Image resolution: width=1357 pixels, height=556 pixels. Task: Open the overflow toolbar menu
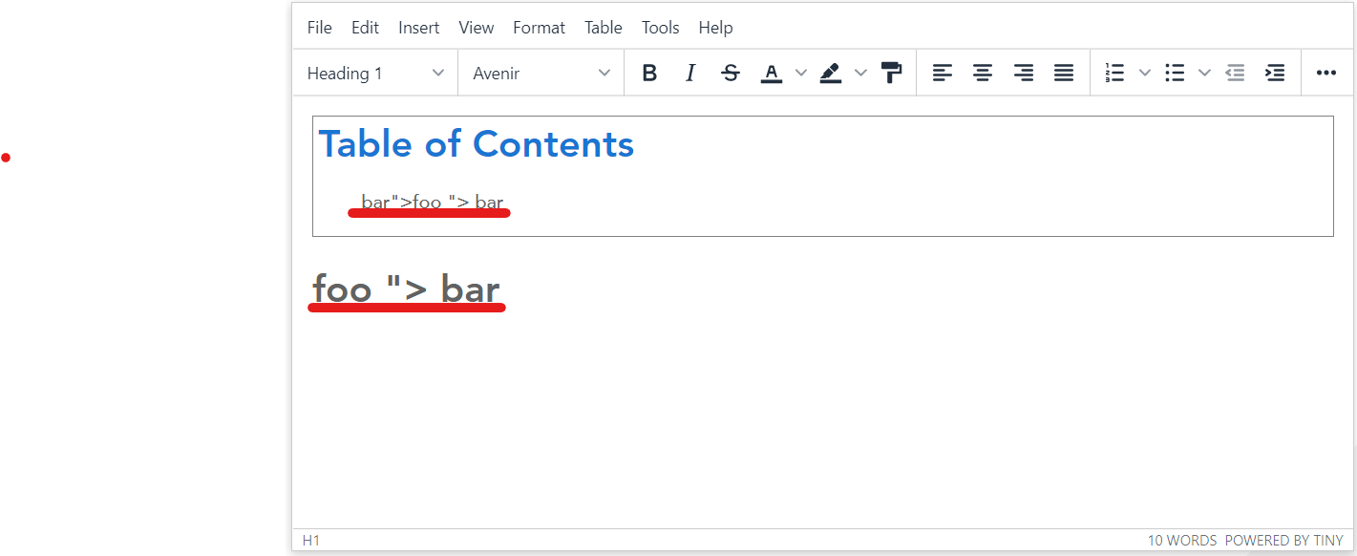pyautogui.click(x=1325, y=72)
